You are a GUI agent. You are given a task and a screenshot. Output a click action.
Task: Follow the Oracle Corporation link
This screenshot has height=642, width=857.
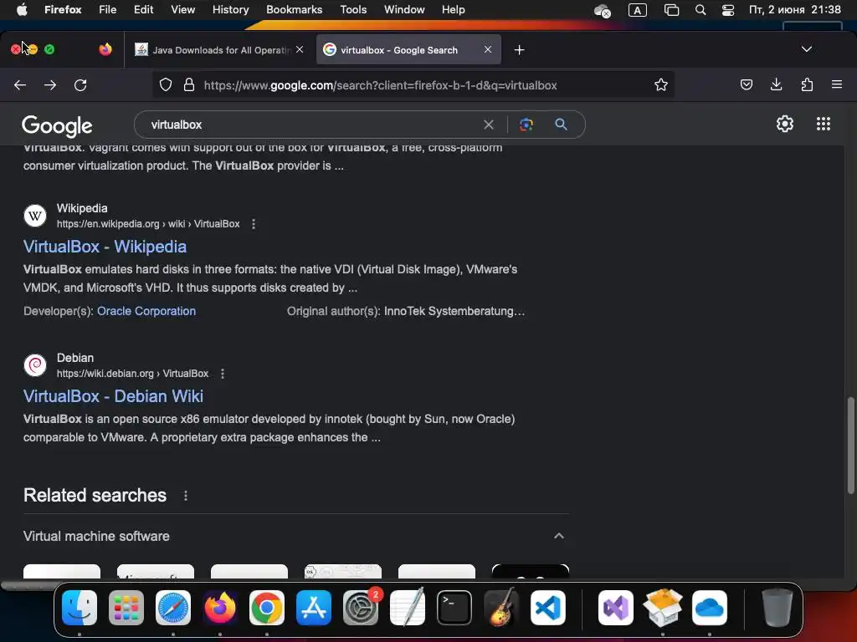click(x=146, y=311)
